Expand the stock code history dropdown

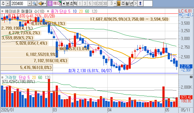tap(30, 3)
